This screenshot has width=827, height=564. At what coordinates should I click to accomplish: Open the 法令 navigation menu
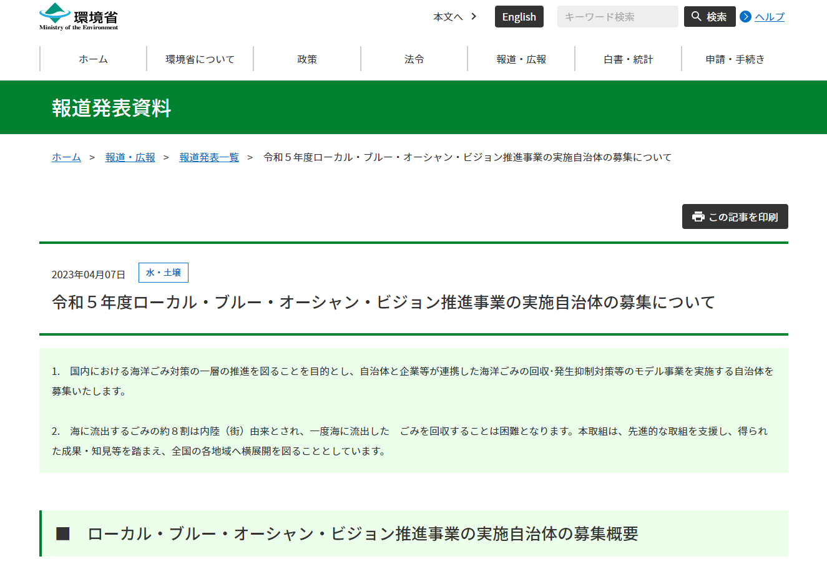coord(414,59)
